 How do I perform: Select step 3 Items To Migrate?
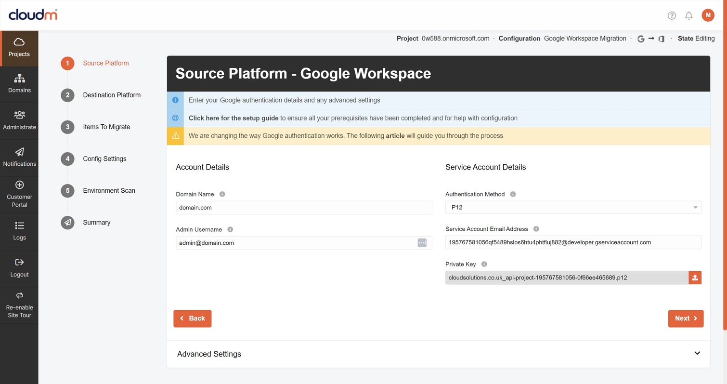click(95, 127)
